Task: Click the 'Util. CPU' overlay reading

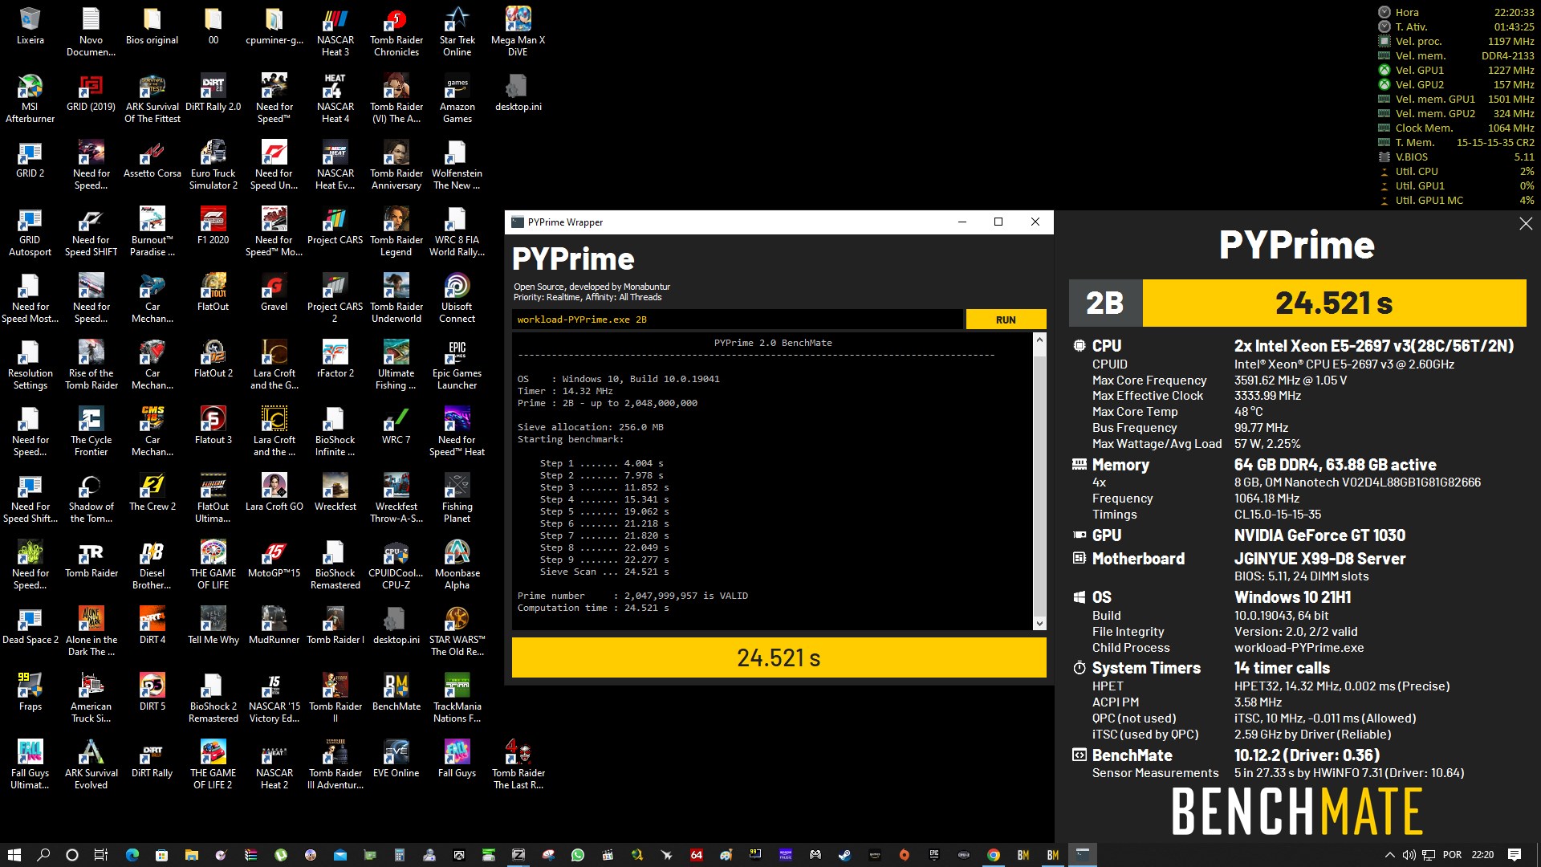Action: 1456,171
